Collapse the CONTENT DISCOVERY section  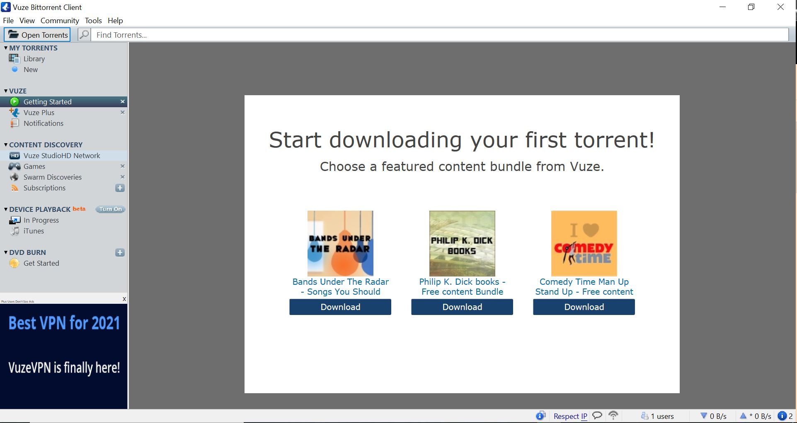click(6, 144)
